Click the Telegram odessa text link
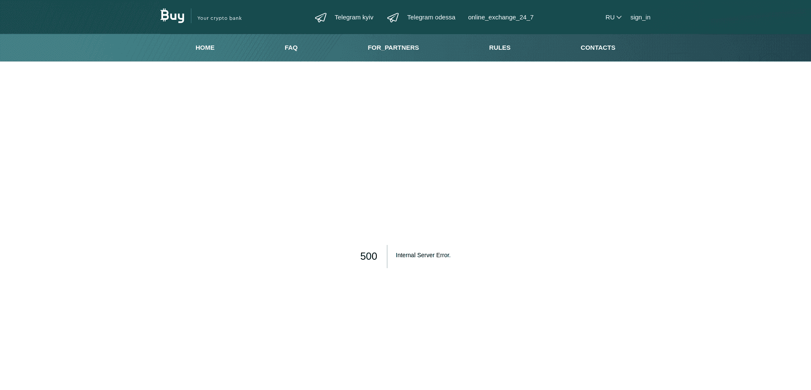 (431, 17)
